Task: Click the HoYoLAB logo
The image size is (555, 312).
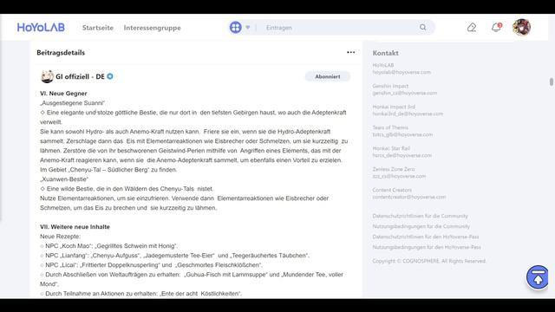Action: 41,27
